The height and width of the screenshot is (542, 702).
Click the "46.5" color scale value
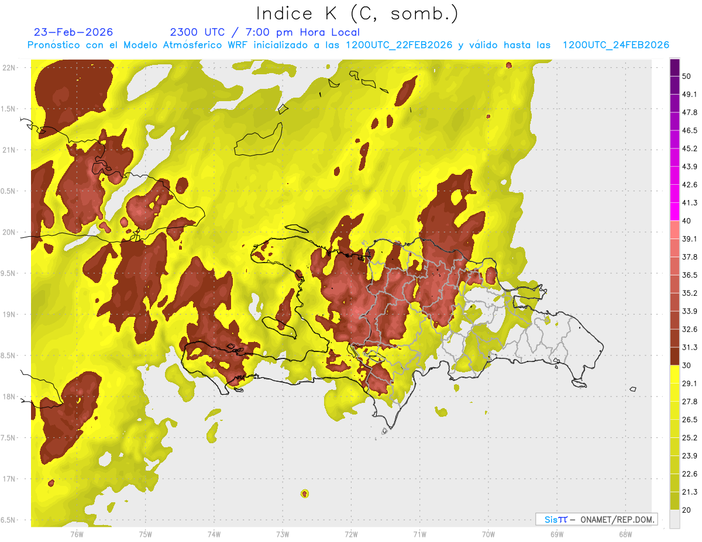(x=690, y=130)
